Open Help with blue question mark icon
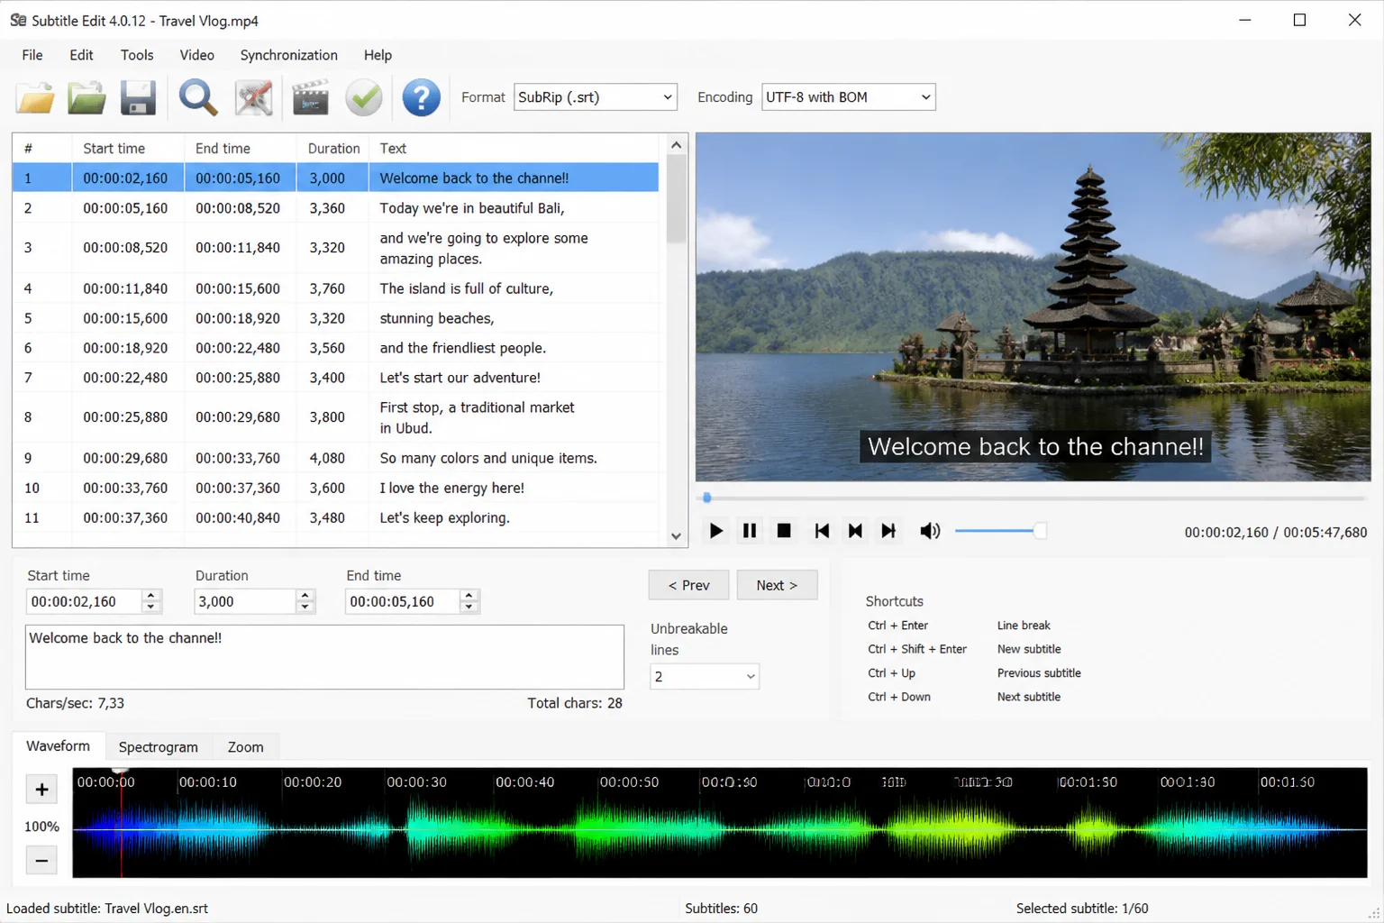Viewport: 1384px width, 923px height. coord(421,97)
